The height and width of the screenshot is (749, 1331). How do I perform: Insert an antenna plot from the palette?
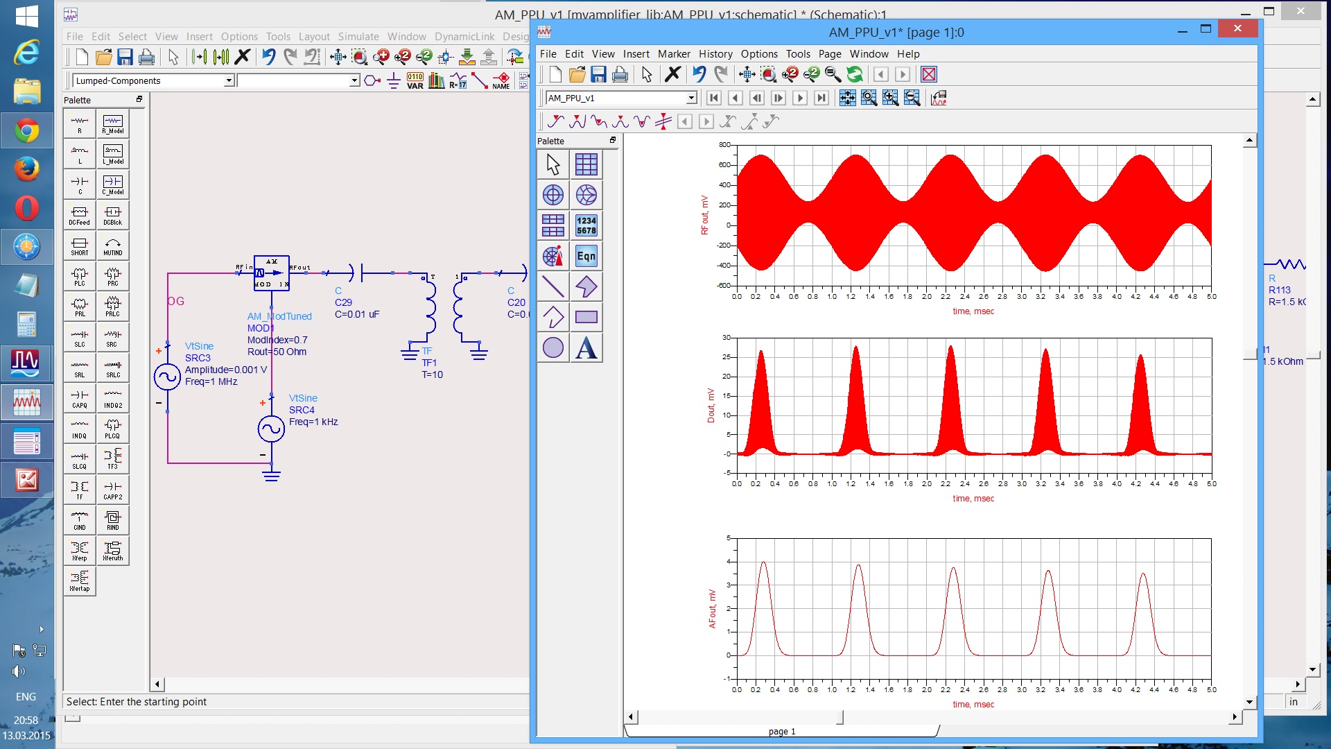[x=553, y=256]
